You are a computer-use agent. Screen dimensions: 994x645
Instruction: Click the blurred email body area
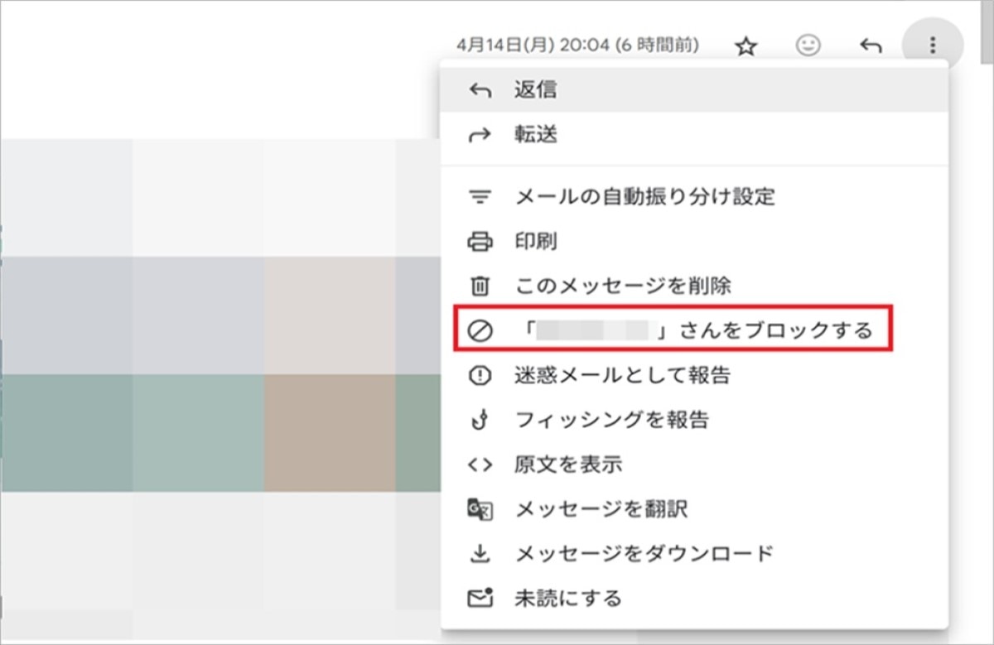[x=215, y=373]
